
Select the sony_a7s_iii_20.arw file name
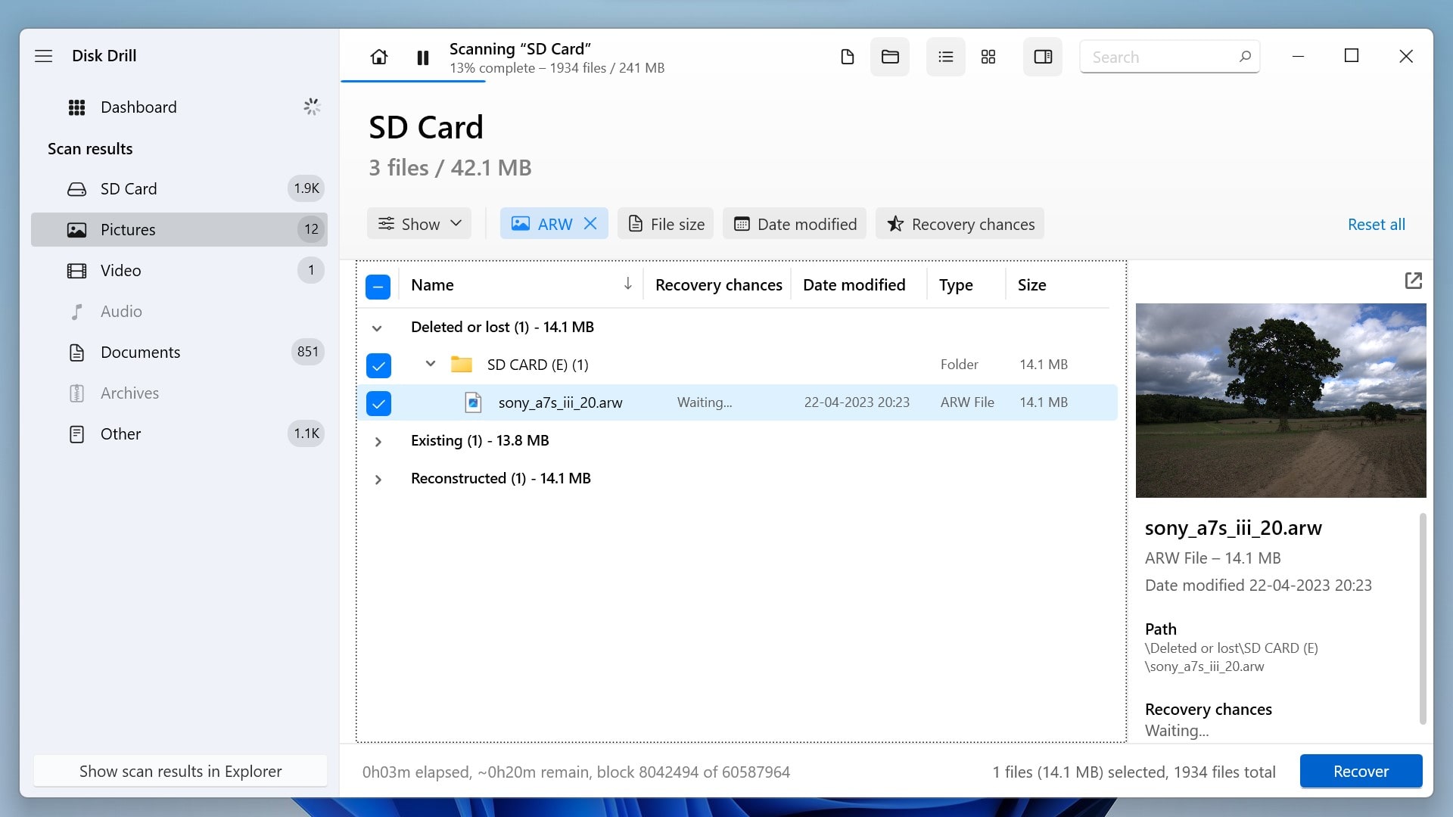pos(560,402)
